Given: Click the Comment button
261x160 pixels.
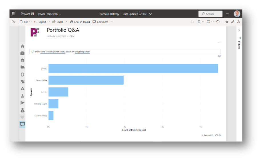Looking at the screenshot, I should 100,22.
